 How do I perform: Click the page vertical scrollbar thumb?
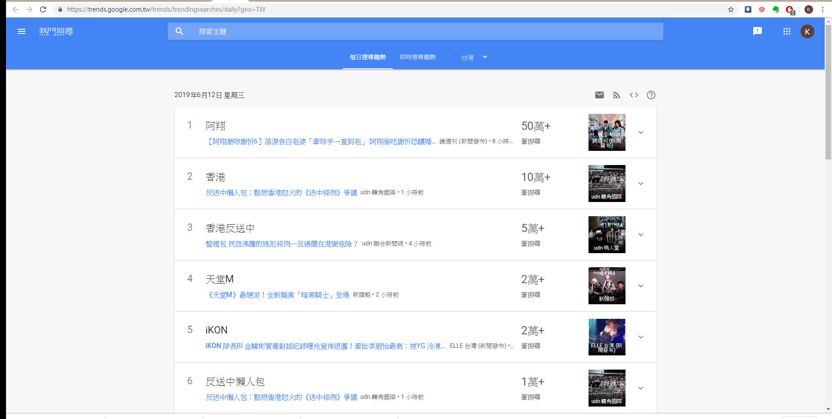[828, 92]
